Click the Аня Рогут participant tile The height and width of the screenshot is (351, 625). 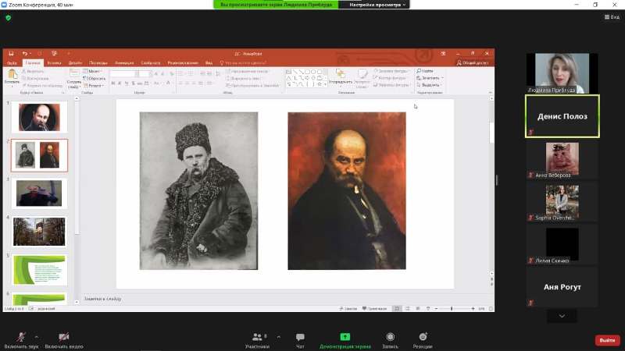(x=562, y=287)
